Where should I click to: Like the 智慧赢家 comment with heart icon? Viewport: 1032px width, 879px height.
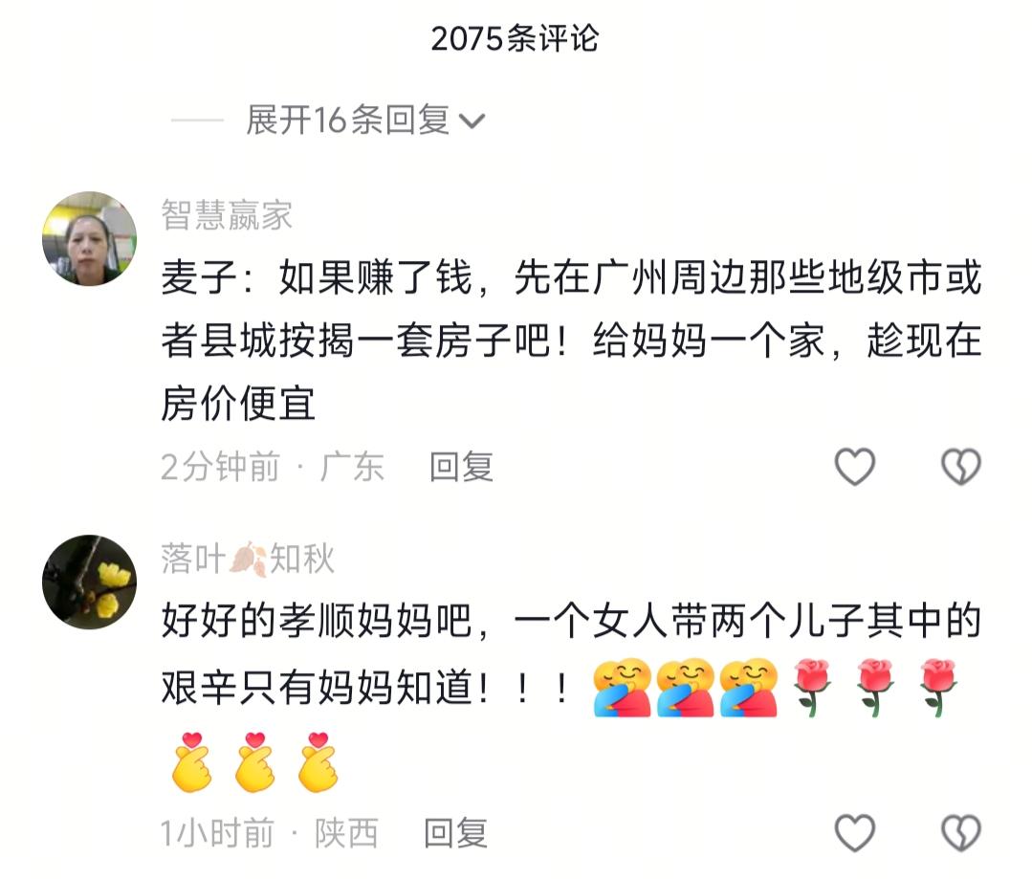(x=855, y=467)
